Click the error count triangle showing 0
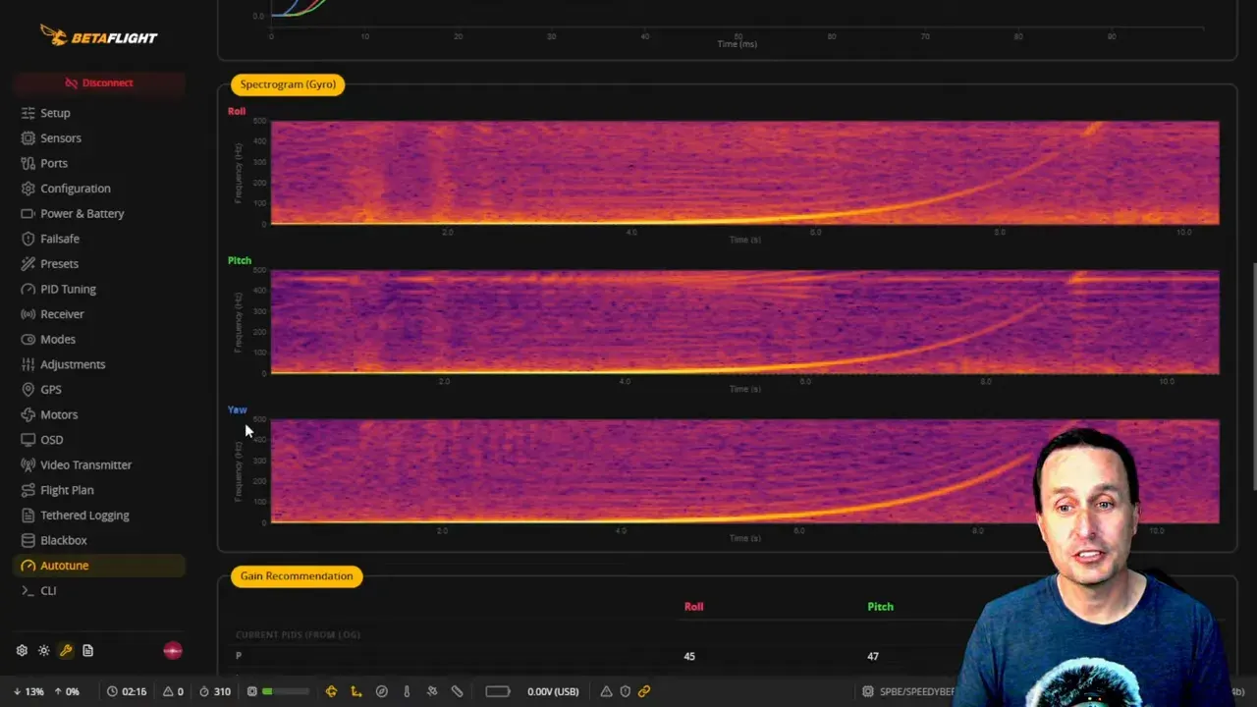1257x707 pixels. click(168, 691)
